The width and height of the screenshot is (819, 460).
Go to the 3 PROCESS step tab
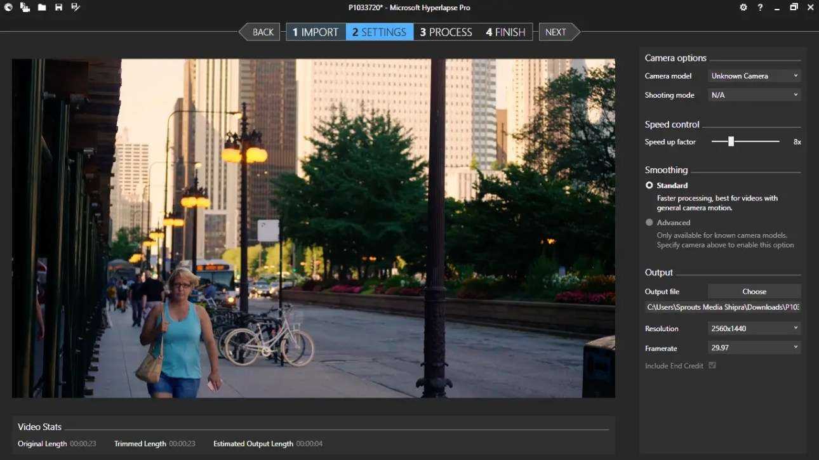click(x=446, y=32)
